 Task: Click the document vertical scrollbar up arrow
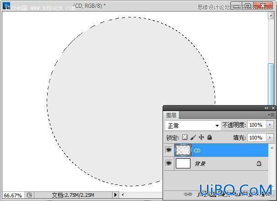(x=271, y=16)
